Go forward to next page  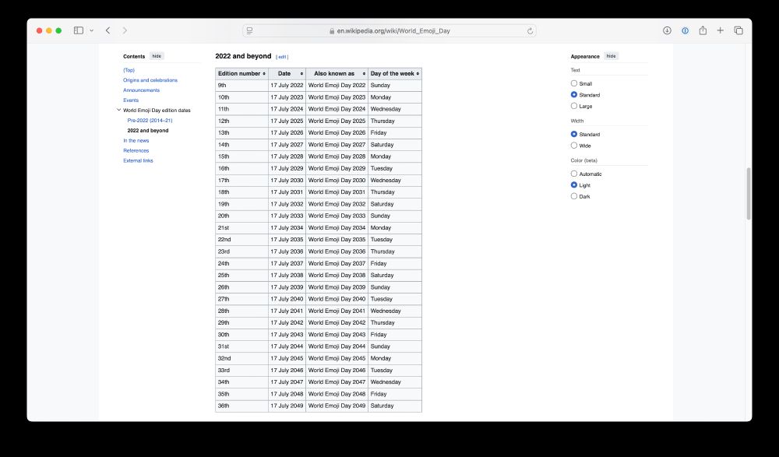tap(125, 30)
